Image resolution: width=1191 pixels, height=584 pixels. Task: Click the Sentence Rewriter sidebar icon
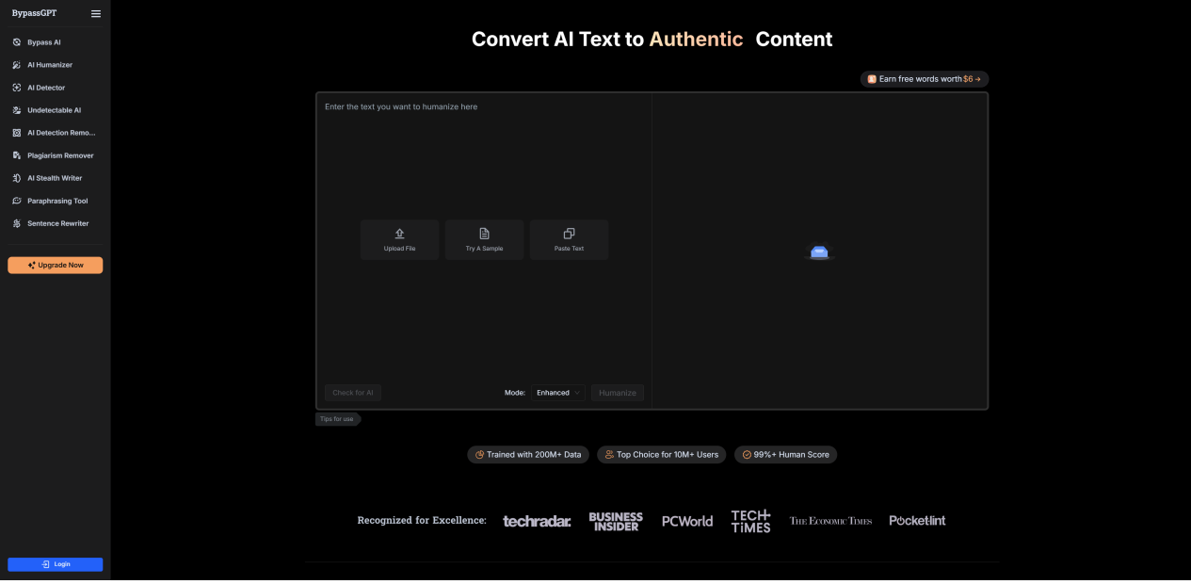17,223
